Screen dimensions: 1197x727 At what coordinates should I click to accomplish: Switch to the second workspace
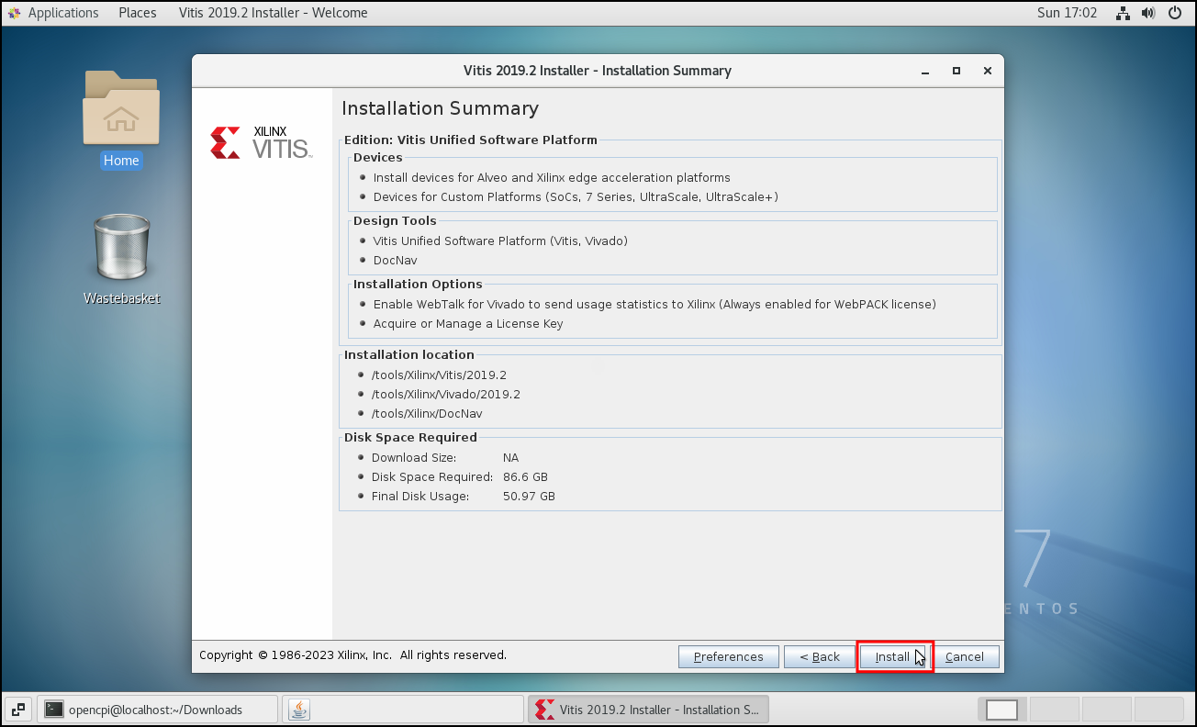(x=1053, y=710)
